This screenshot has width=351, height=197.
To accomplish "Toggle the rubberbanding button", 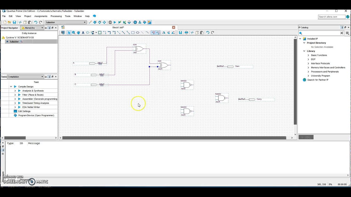I will click(x=153, y=33).
